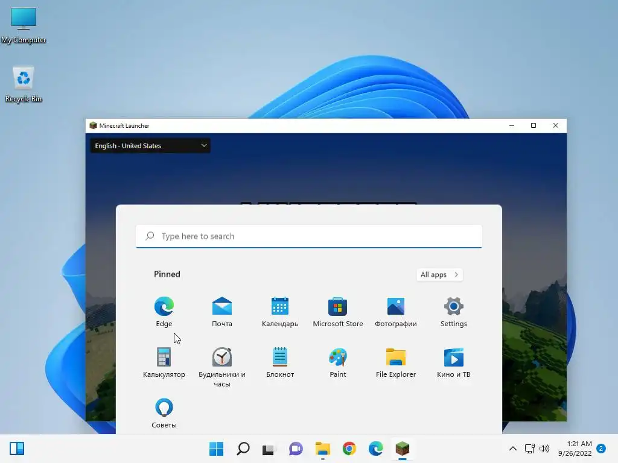Open the taskbar Search magnifier

tap(243, 449)
